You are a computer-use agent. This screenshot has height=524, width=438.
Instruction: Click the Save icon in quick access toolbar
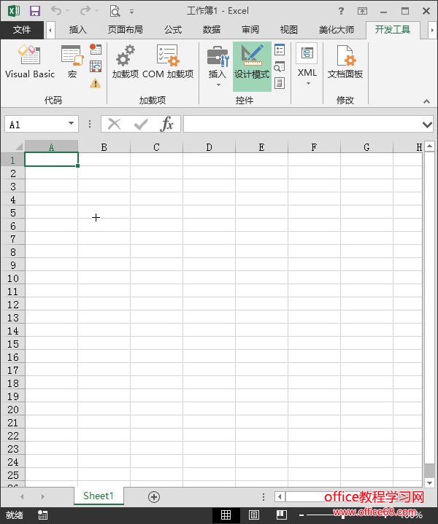[35, 11]
